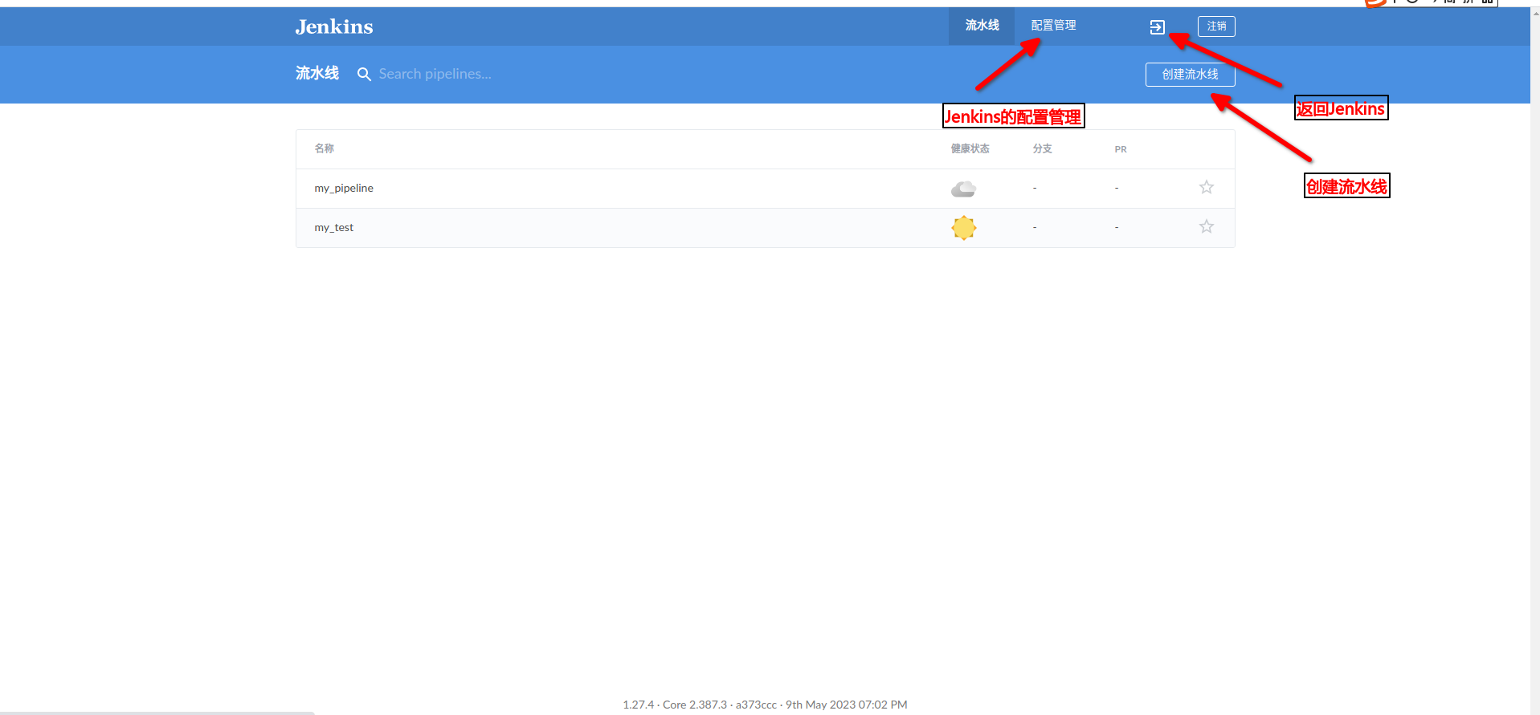Image resolution: width=1540 pixels, height=715 pixels.
Task: Click the 流水线 page heading
Action: point(317,74)
